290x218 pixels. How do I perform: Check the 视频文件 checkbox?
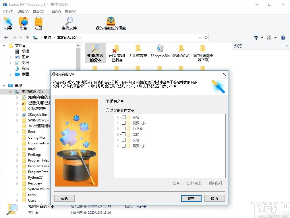coord(123,123)
